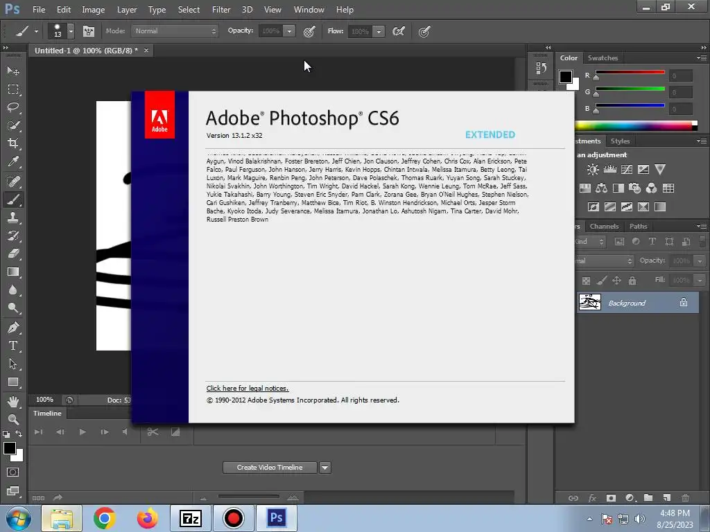Viewport: 710px width, 532px height.
Task: Open Create Video Timeline options arrow
Action: 325,468
